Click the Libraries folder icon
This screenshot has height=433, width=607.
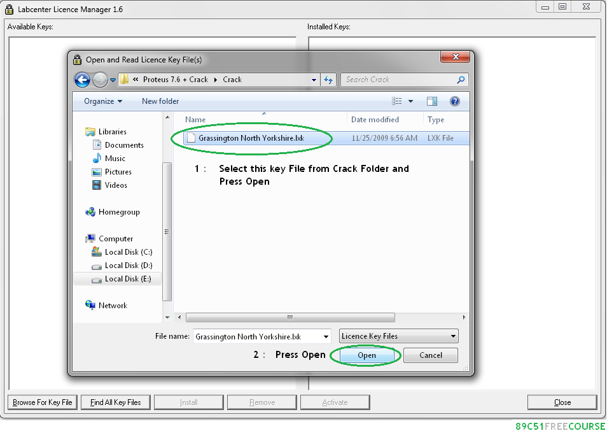point(90,132)
